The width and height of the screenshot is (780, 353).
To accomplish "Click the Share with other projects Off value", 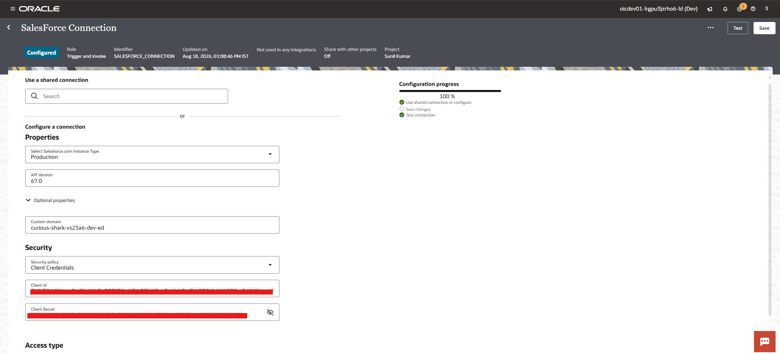I will coord(327,56).
